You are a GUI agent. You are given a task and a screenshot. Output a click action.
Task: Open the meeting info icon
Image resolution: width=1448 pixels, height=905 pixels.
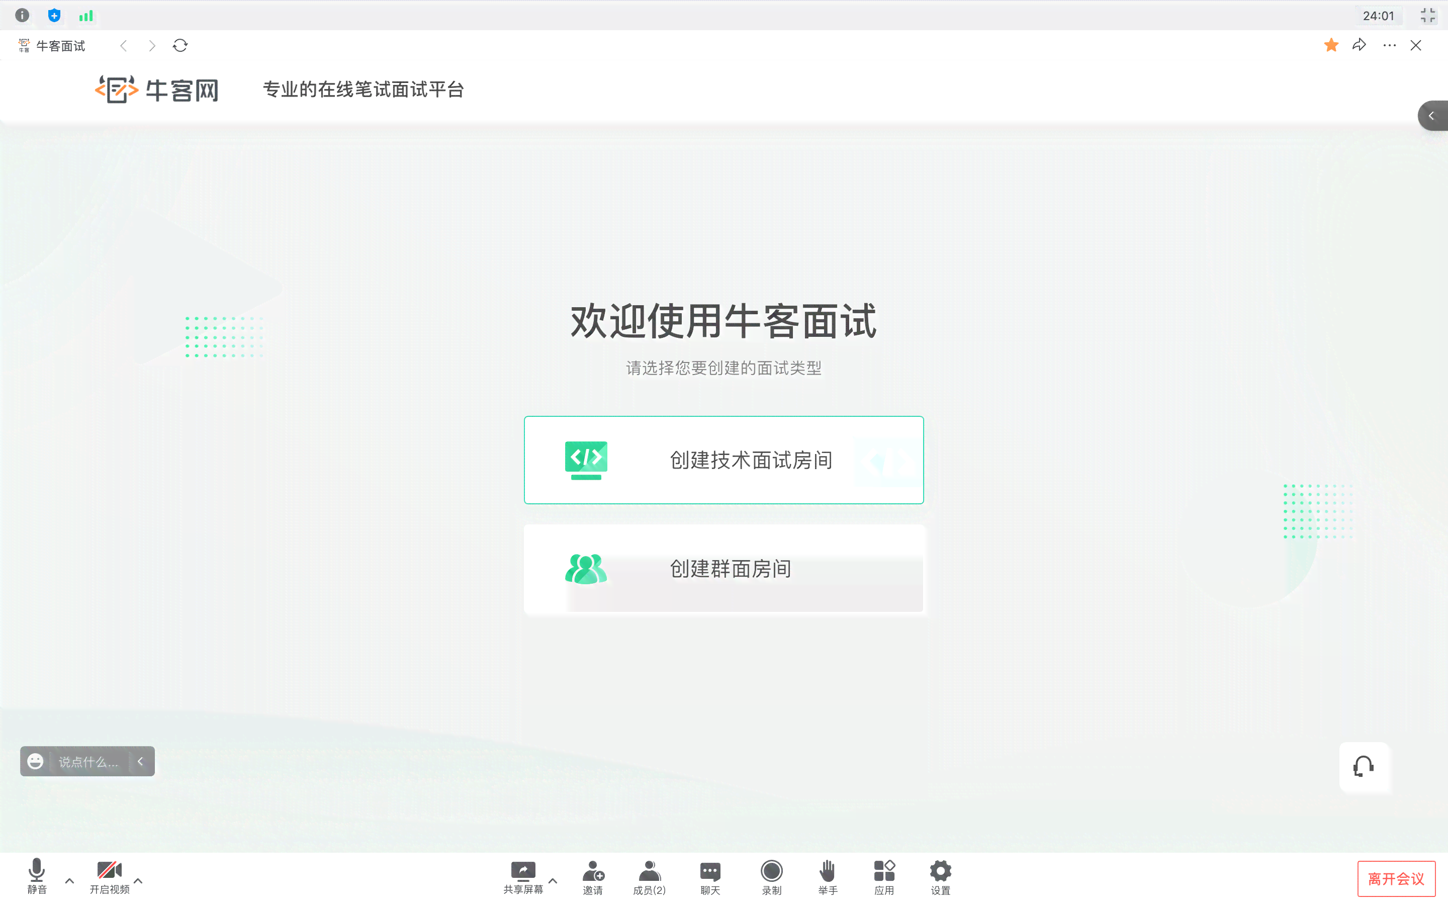pyautogui.click(x=22, y=16)
